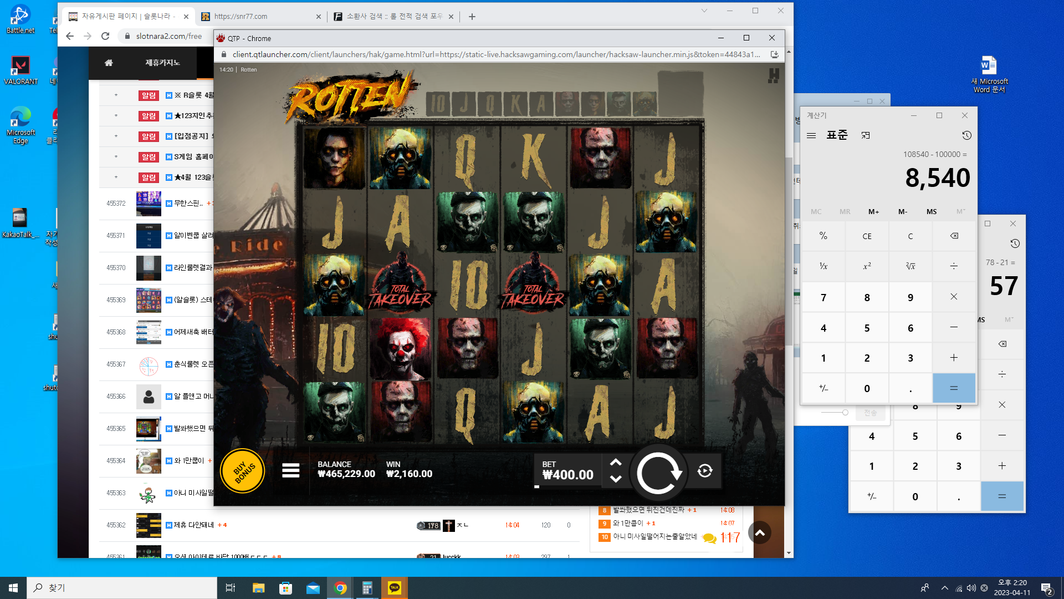This screenshot has width=1064, height=599.
Task: Click the thumbnail of post 455366
Action: pyautogui.click(x=149, y=397)
